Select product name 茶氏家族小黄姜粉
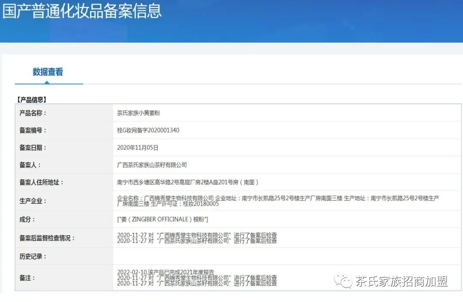This screenshot has width=463, height=302. point(138,113)
